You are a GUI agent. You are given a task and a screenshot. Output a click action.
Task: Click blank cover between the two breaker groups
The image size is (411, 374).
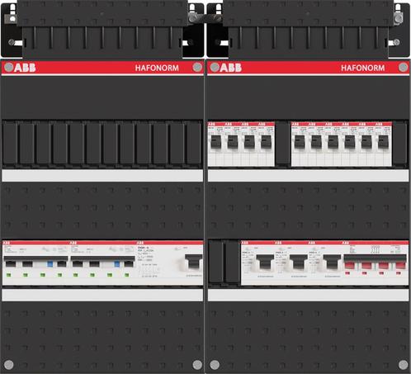tap(283, 144)
